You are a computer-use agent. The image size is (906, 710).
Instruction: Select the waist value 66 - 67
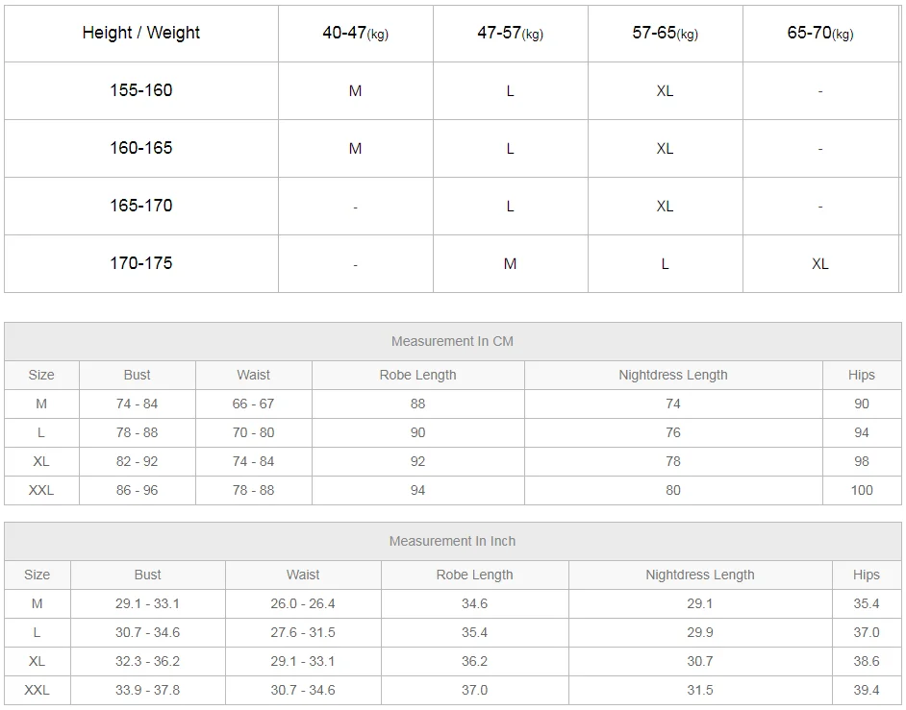point(253,404)
